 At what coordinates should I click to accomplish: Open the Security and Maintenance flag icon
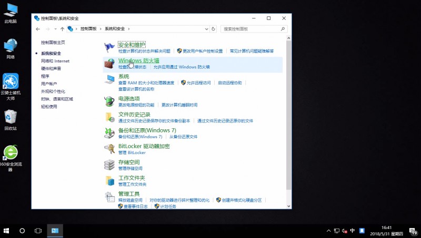(x=109, y=47)
